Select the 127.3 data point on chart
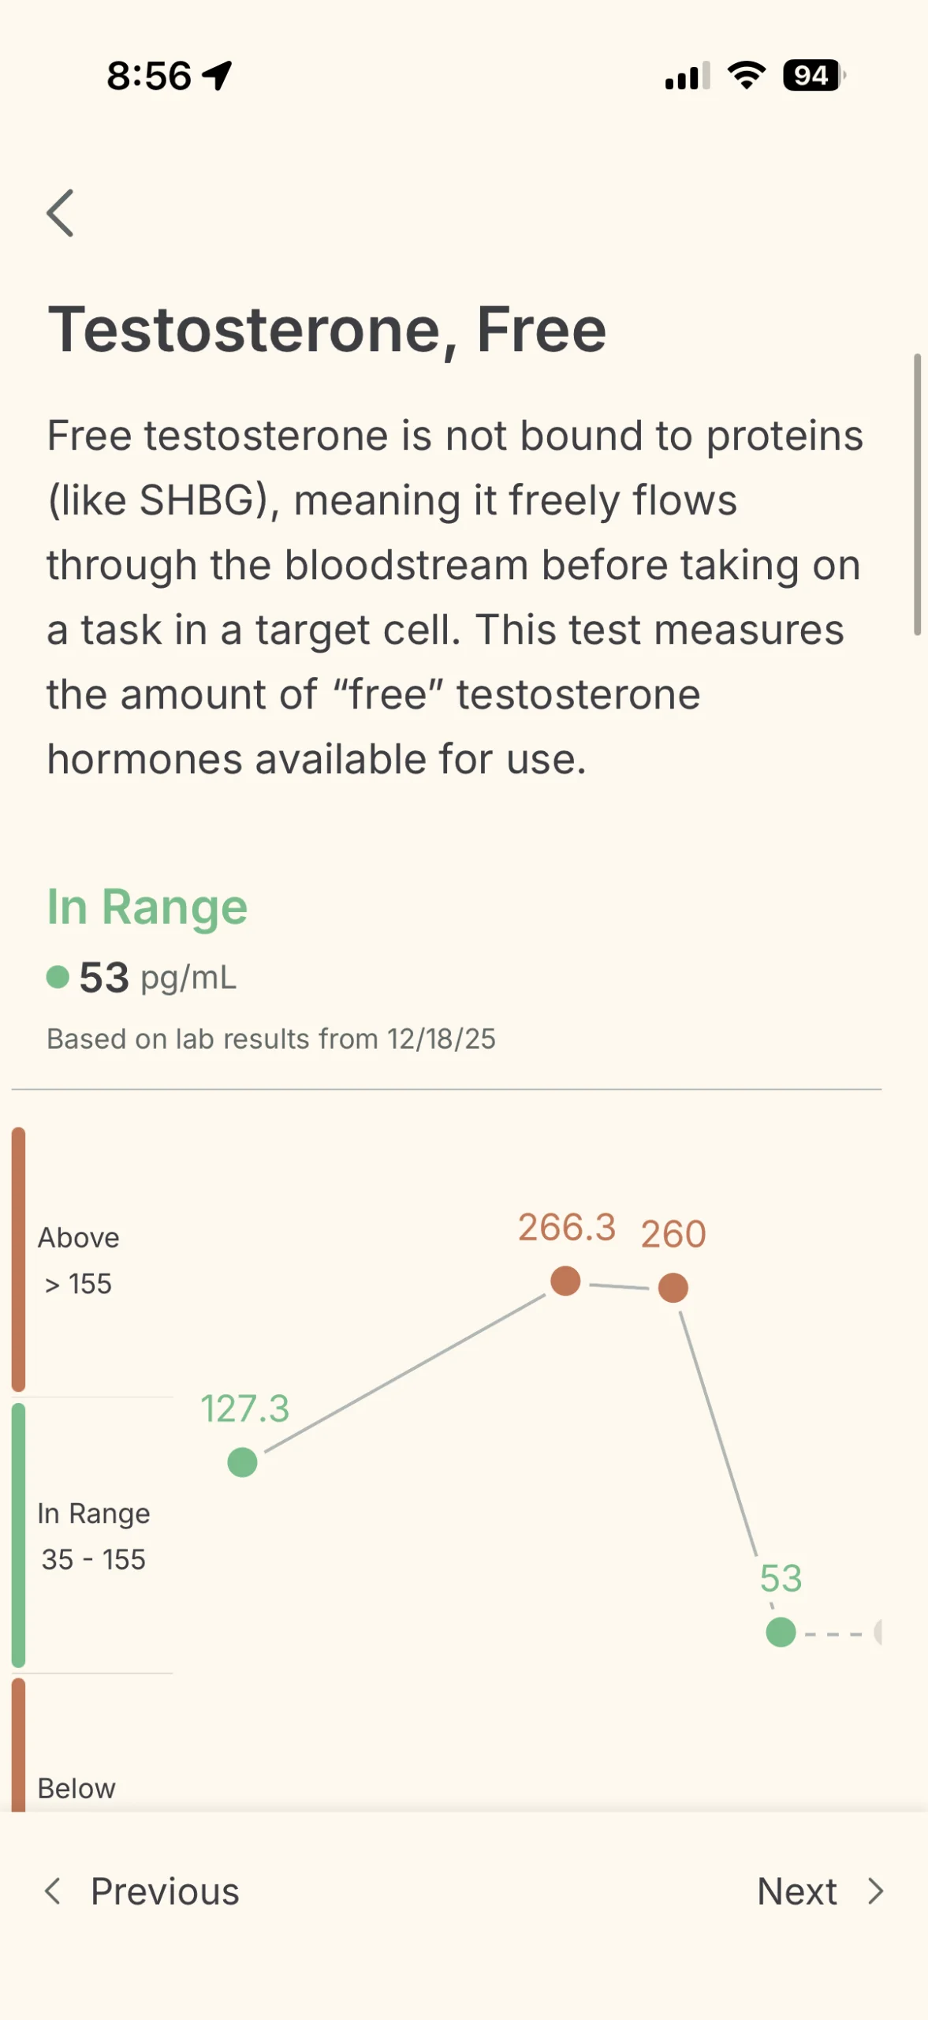928x2020 pixels. tap(242, 1462)
